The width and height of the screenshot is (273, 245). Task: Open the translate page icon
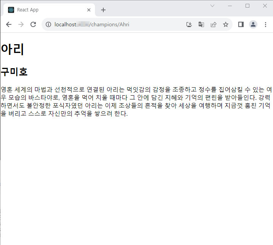201,24
